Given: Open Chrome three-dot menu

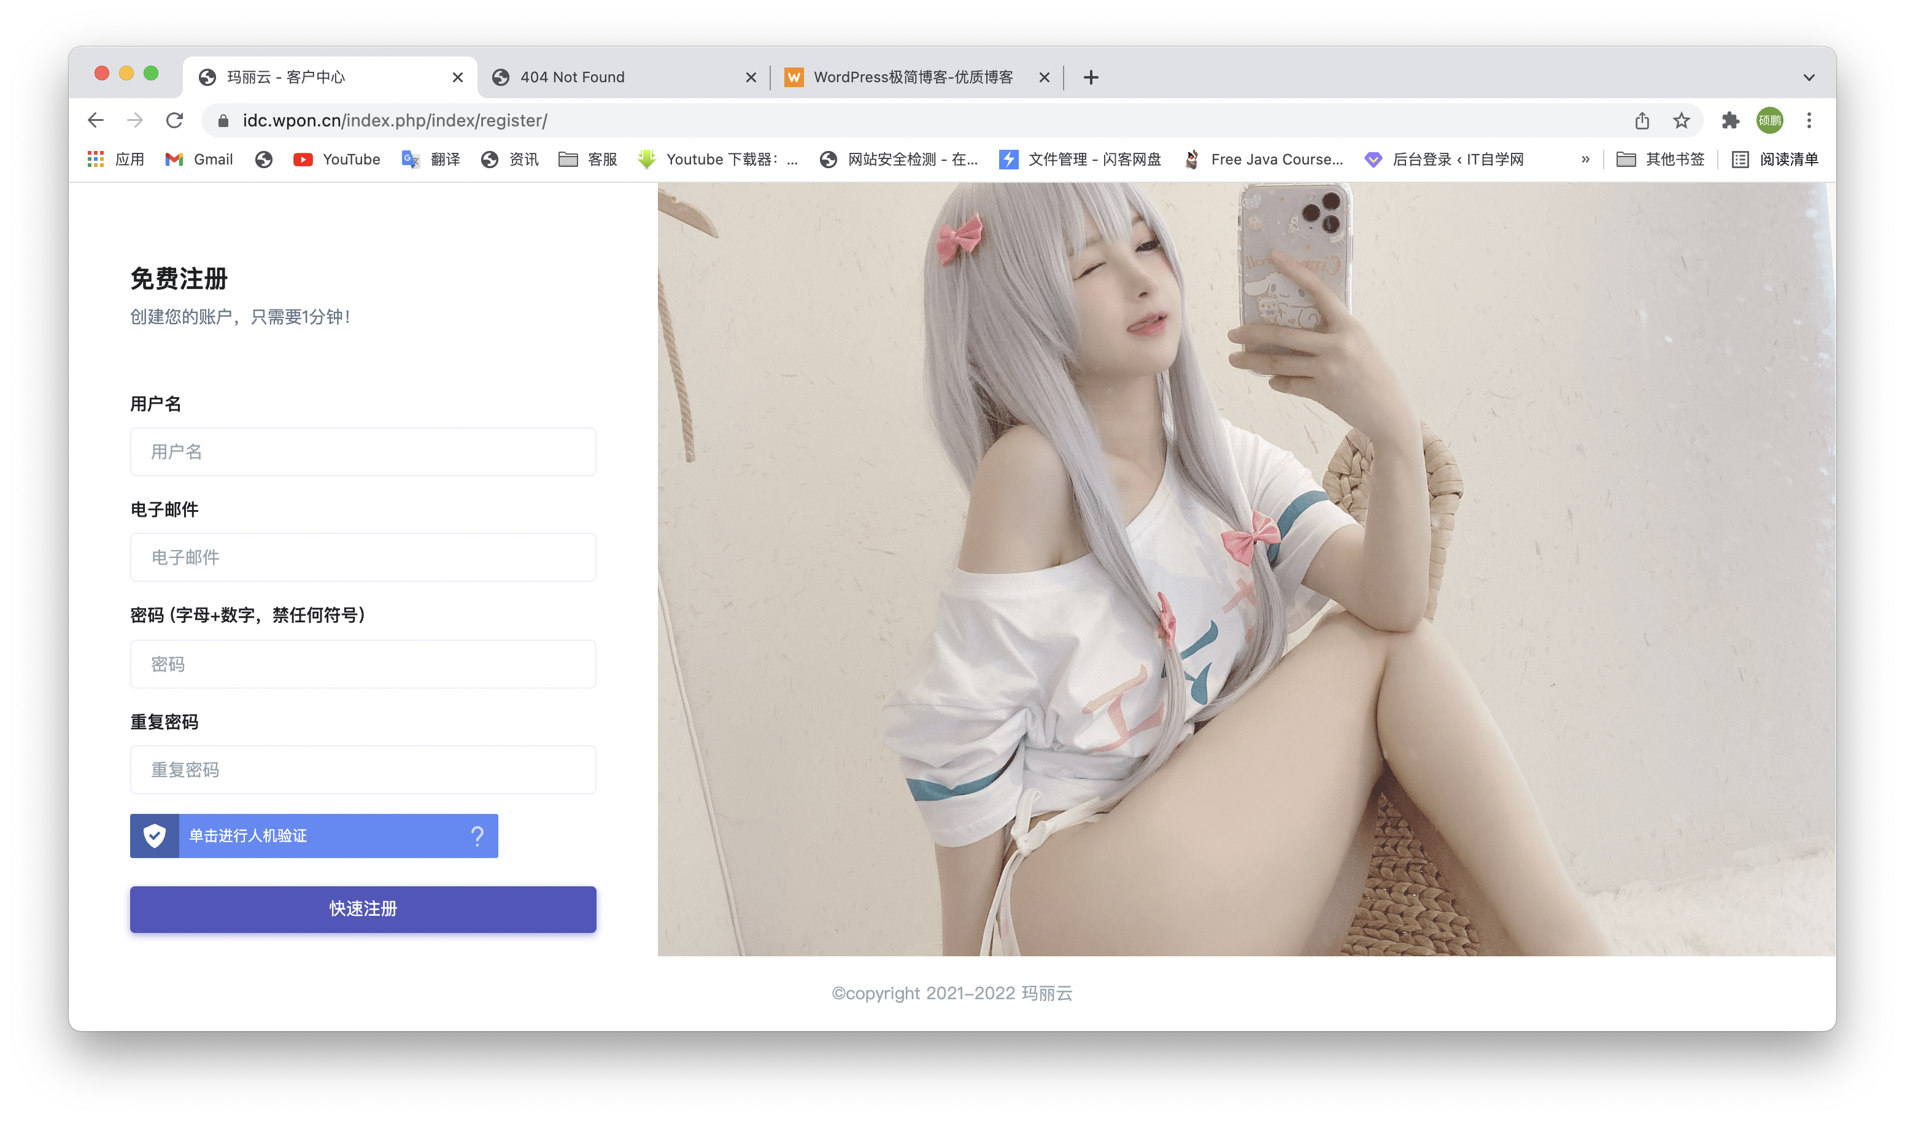Looking at the screenshot, I should [x=1809, y=120].
